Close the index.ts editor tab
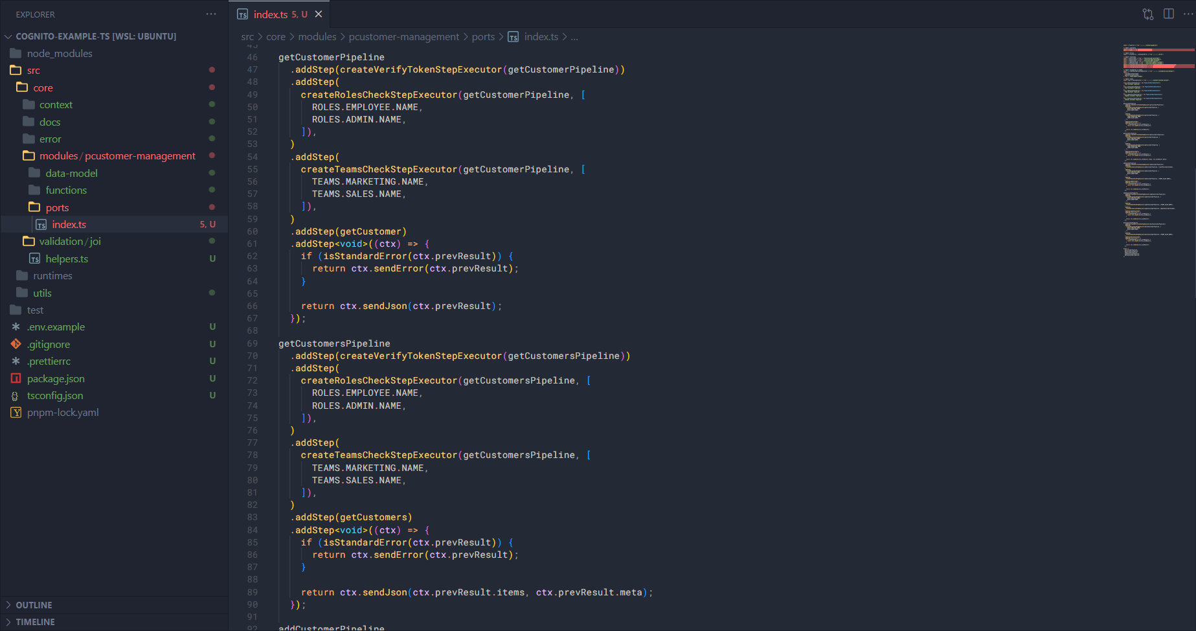The image size is (1196, 631). [319, 14]
